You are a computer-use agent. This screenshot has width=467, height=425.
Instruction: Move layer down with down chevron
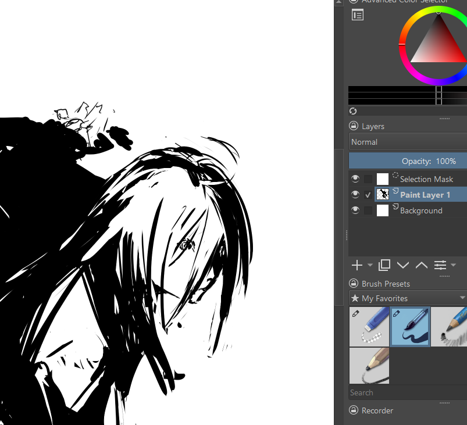(x=403, y=265)
